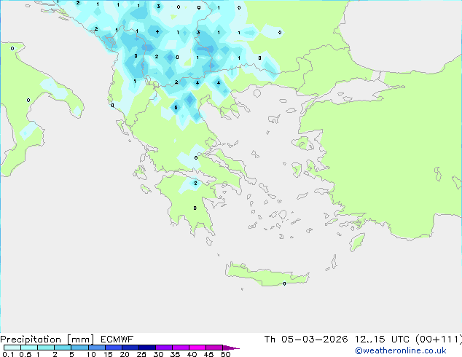
Task: Select the 2–5 mm legend color swatch
Action: 63,348
